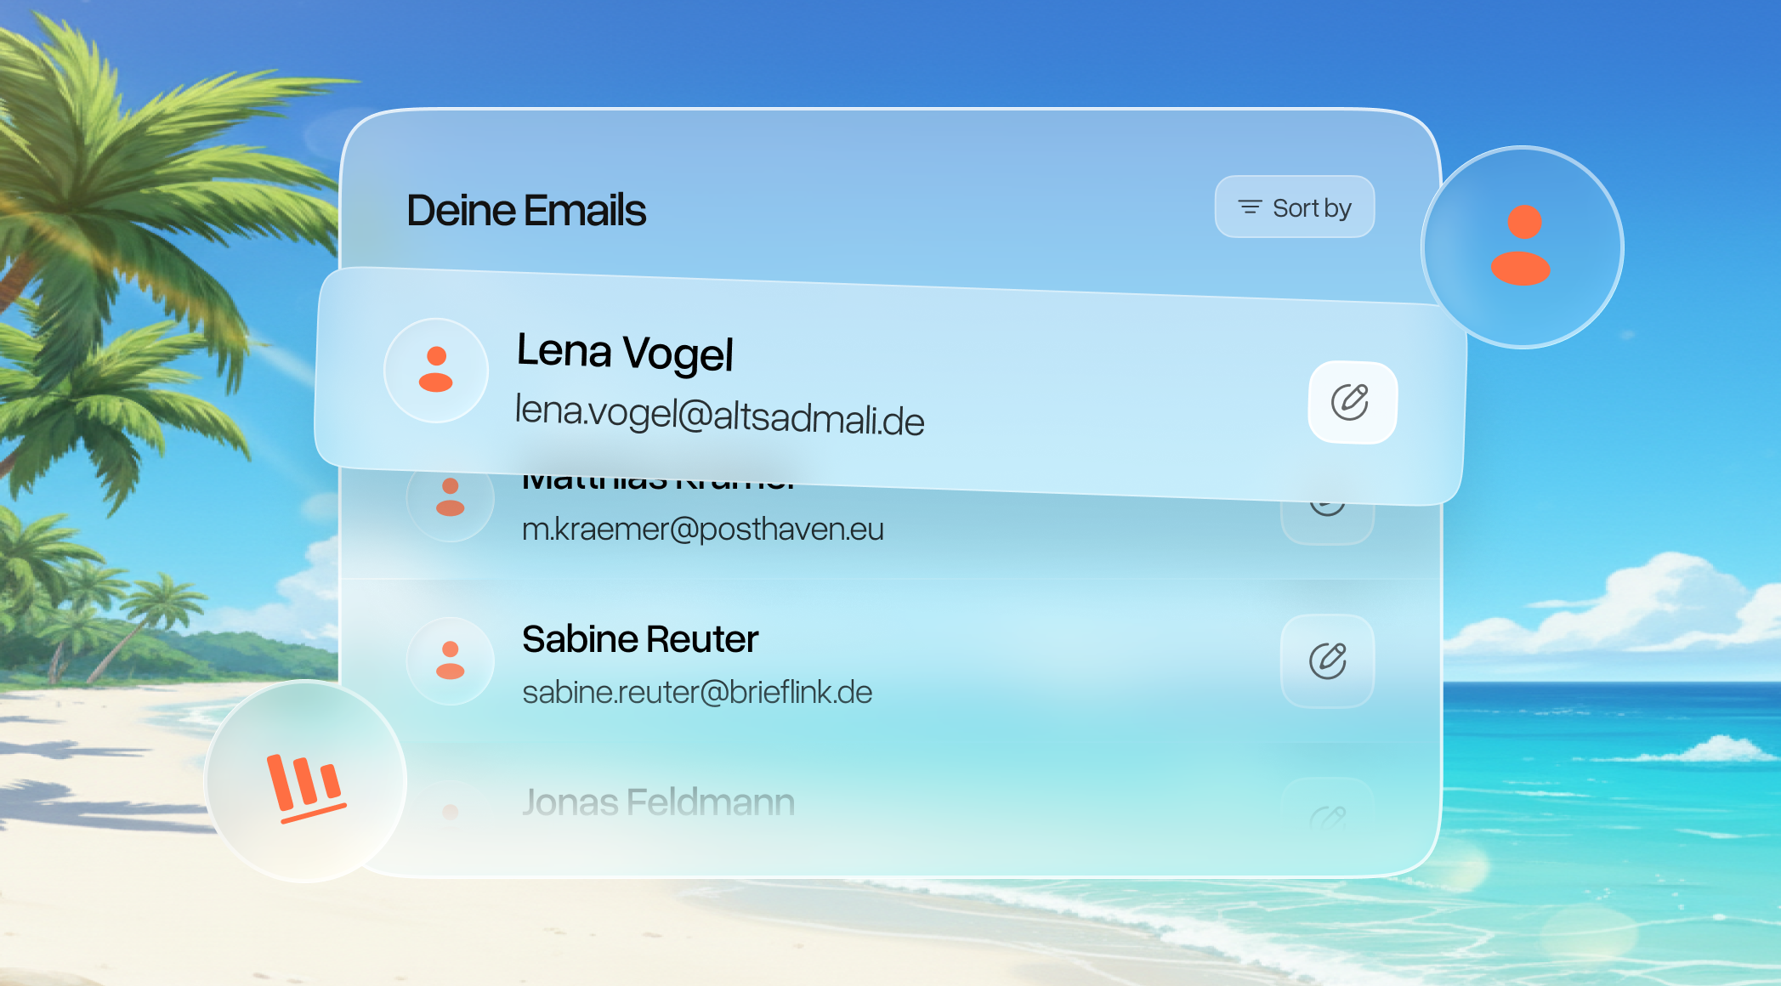This screenshot has height=986, width=1781.
Task: Select the Jonas Feldmann list entry
Action: click(658, 802)
